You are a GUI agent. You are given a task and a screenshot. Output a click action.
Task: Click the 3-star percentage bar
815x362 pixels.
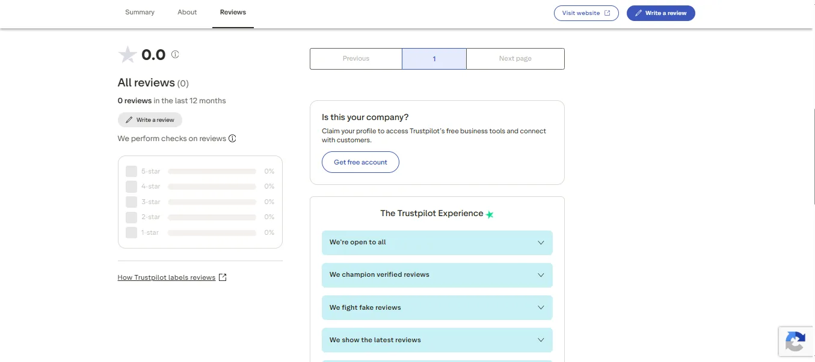pos(212,202)
